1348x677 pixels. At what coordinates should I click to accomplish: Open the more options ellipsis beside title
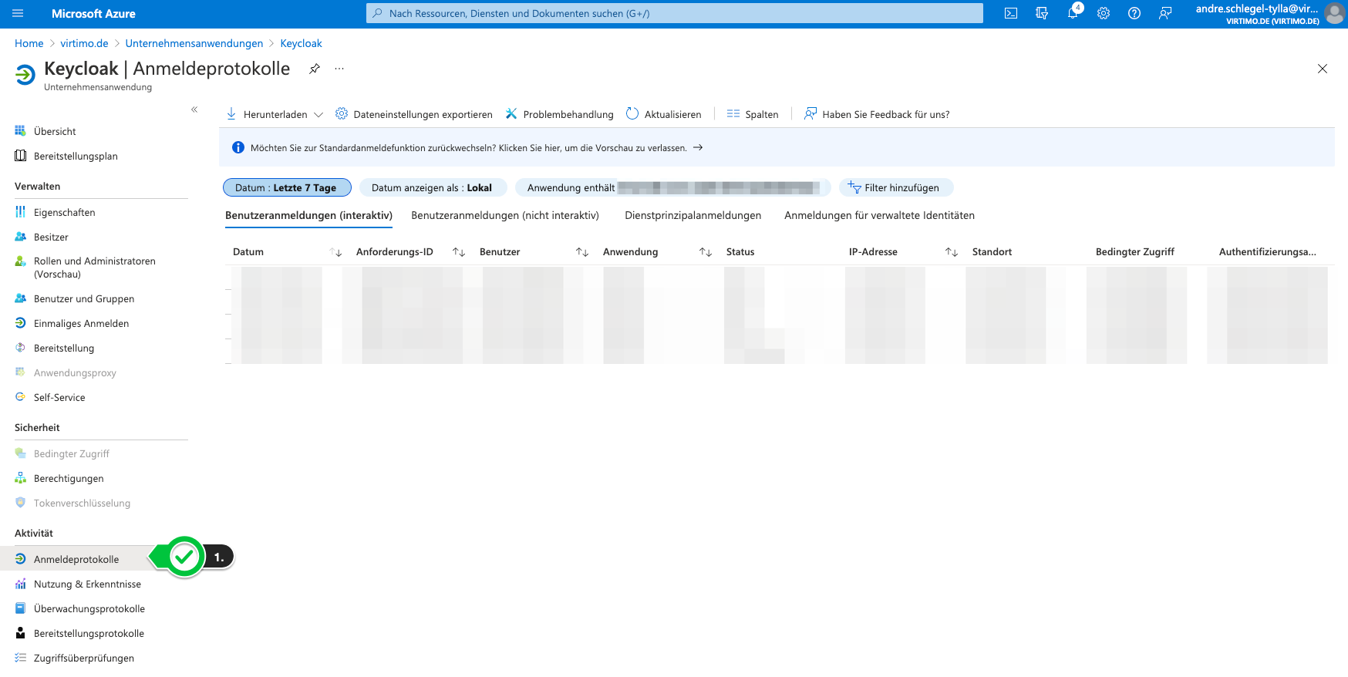coord(339,69)
